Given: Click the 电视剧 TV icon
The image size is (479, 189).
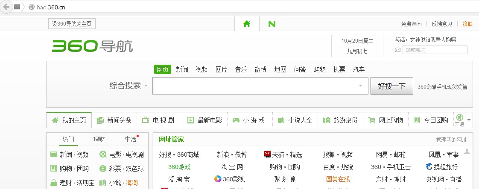Looking at the screenshot, I should click(x=146, y=120).
